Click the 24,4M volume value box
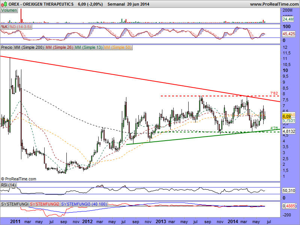Image resolution: width=300 pixels, height=225 pixels. coord(288,19)
